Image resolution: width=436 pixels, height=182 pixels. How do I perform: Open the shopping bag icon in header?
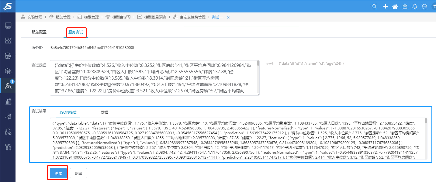coord(405,6)
